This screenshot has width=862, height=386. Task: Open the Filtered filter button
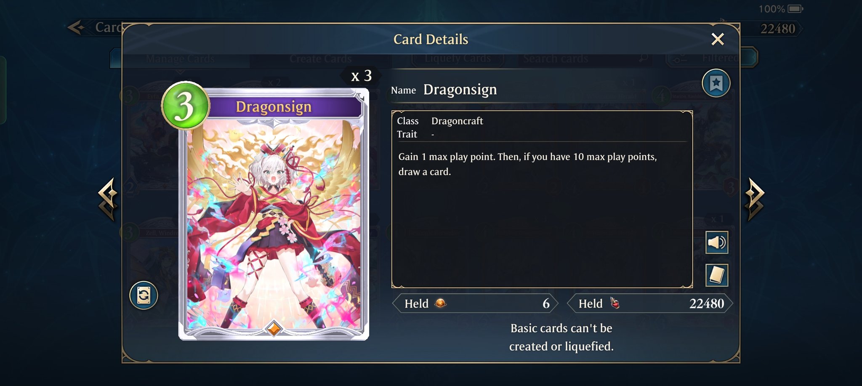point(712,58)
